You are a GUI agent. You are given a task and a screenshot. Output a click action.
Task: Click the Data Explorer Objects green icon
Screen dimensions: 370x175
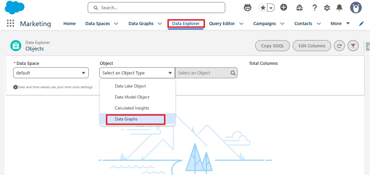point(16,46)
